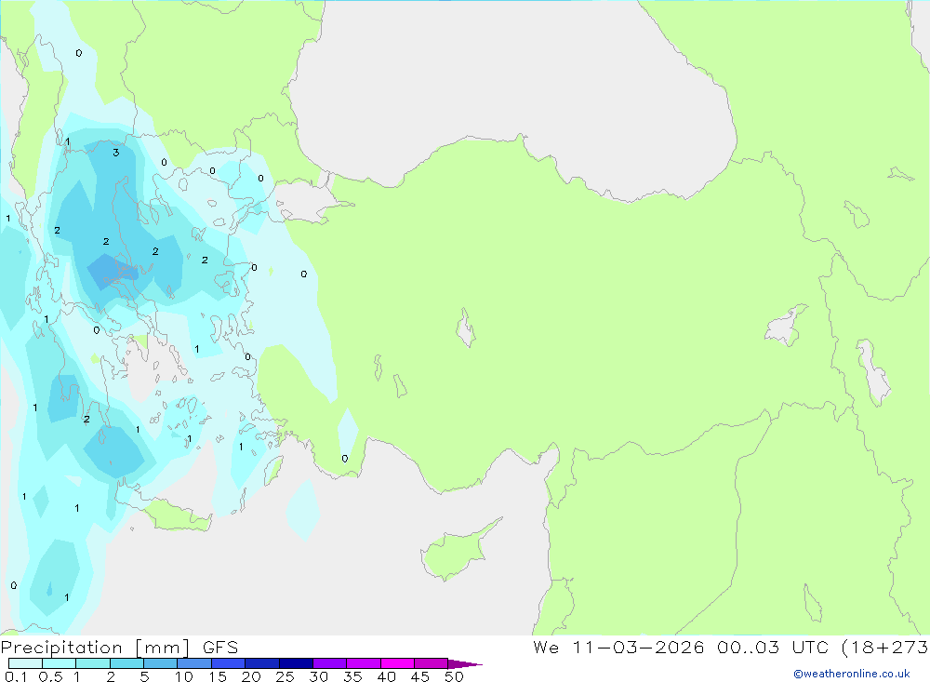The width and height of the screenshot is (930, 682).
Task: Click the 30–35 mm purple legend swatch
Action: [330, 663]
